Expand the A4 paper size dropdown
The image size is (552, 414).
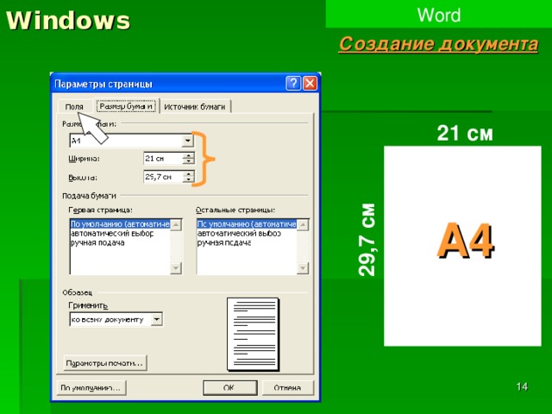188,141
